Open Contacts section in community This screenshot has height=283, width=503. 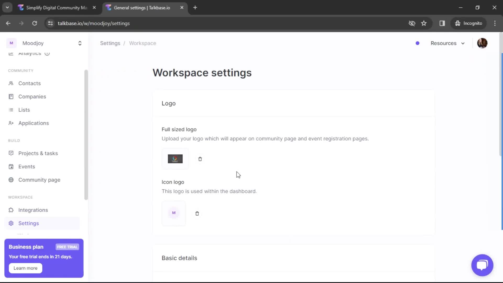tap(29, 83)
